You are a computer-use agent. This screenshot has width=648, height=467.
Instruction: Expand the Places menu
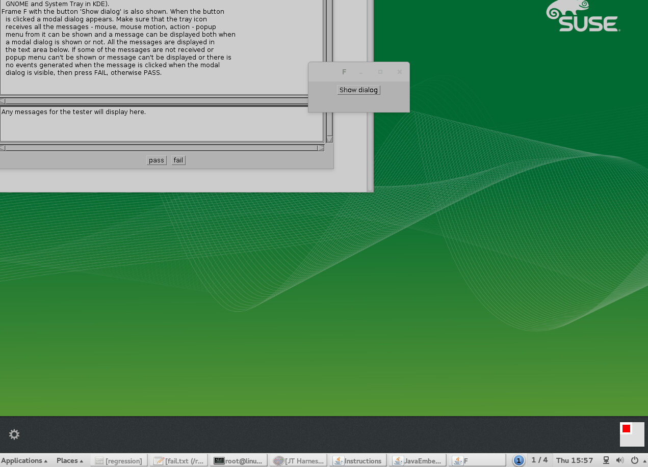point(70,460)
